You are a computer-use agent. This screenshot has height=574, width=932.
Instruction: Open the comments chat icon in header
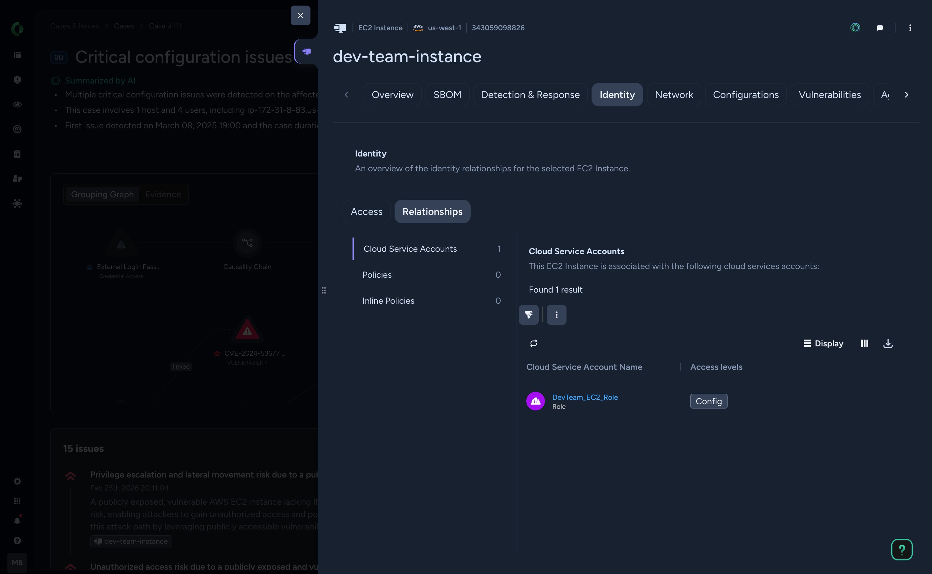[x=880, y=28]
